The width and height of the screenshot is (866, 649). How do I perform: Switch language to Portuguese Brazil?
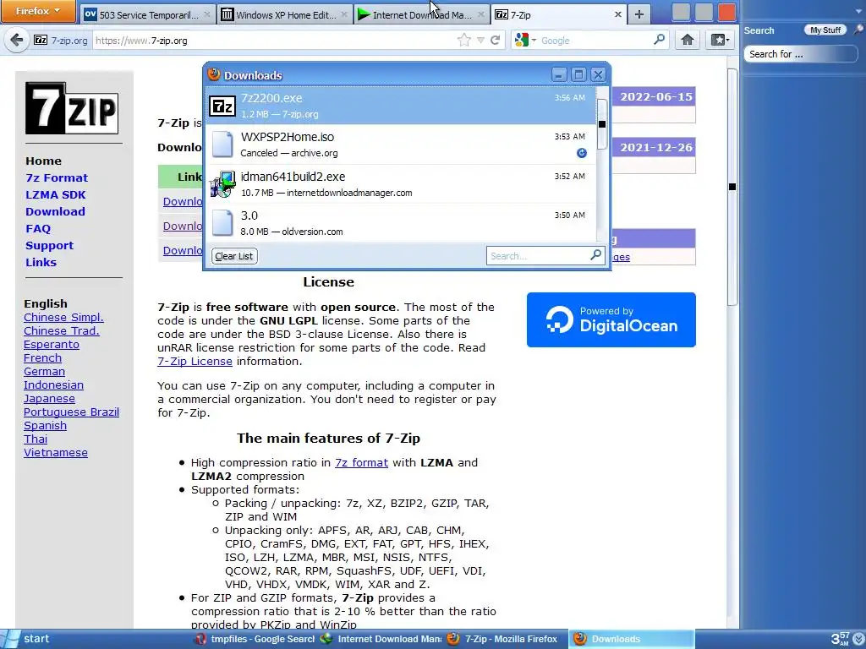(71, 412)
